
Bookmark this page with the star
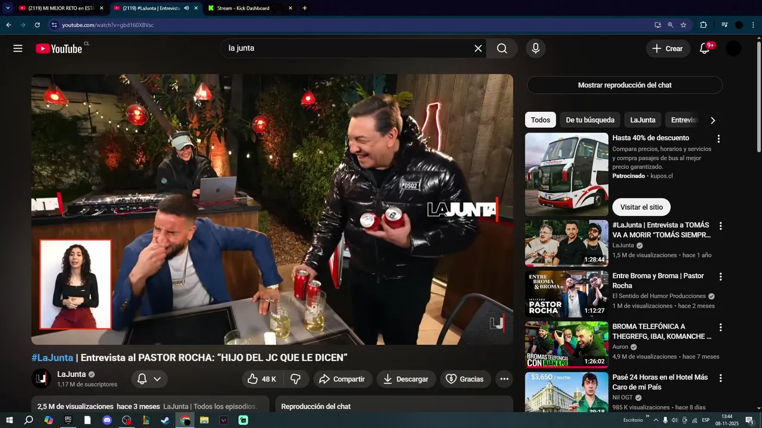pos(683,25)
